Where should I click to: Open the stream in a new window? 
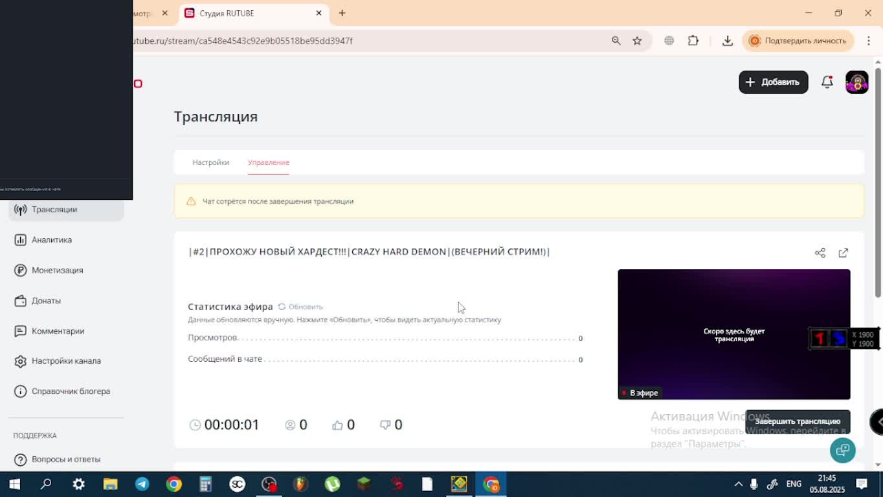843,253
